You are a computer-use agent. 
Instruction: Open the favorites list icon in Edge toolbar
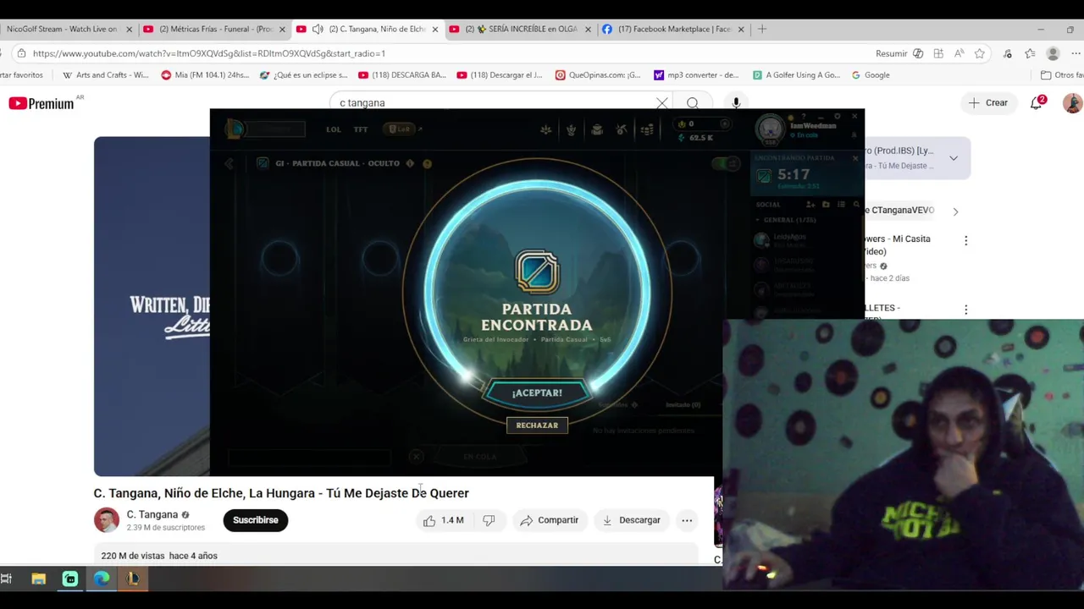tap(1029, 53)
